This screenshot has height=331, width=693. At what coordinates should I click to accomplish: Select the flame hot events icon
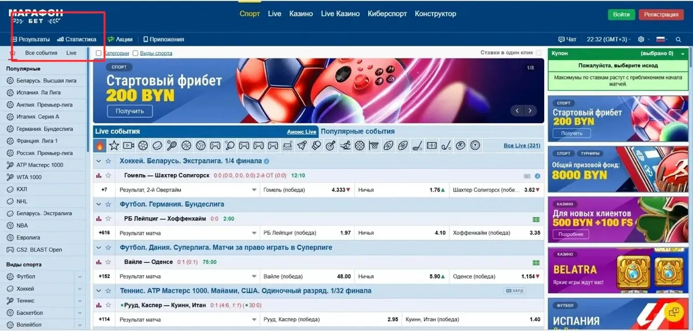(100, 145)
